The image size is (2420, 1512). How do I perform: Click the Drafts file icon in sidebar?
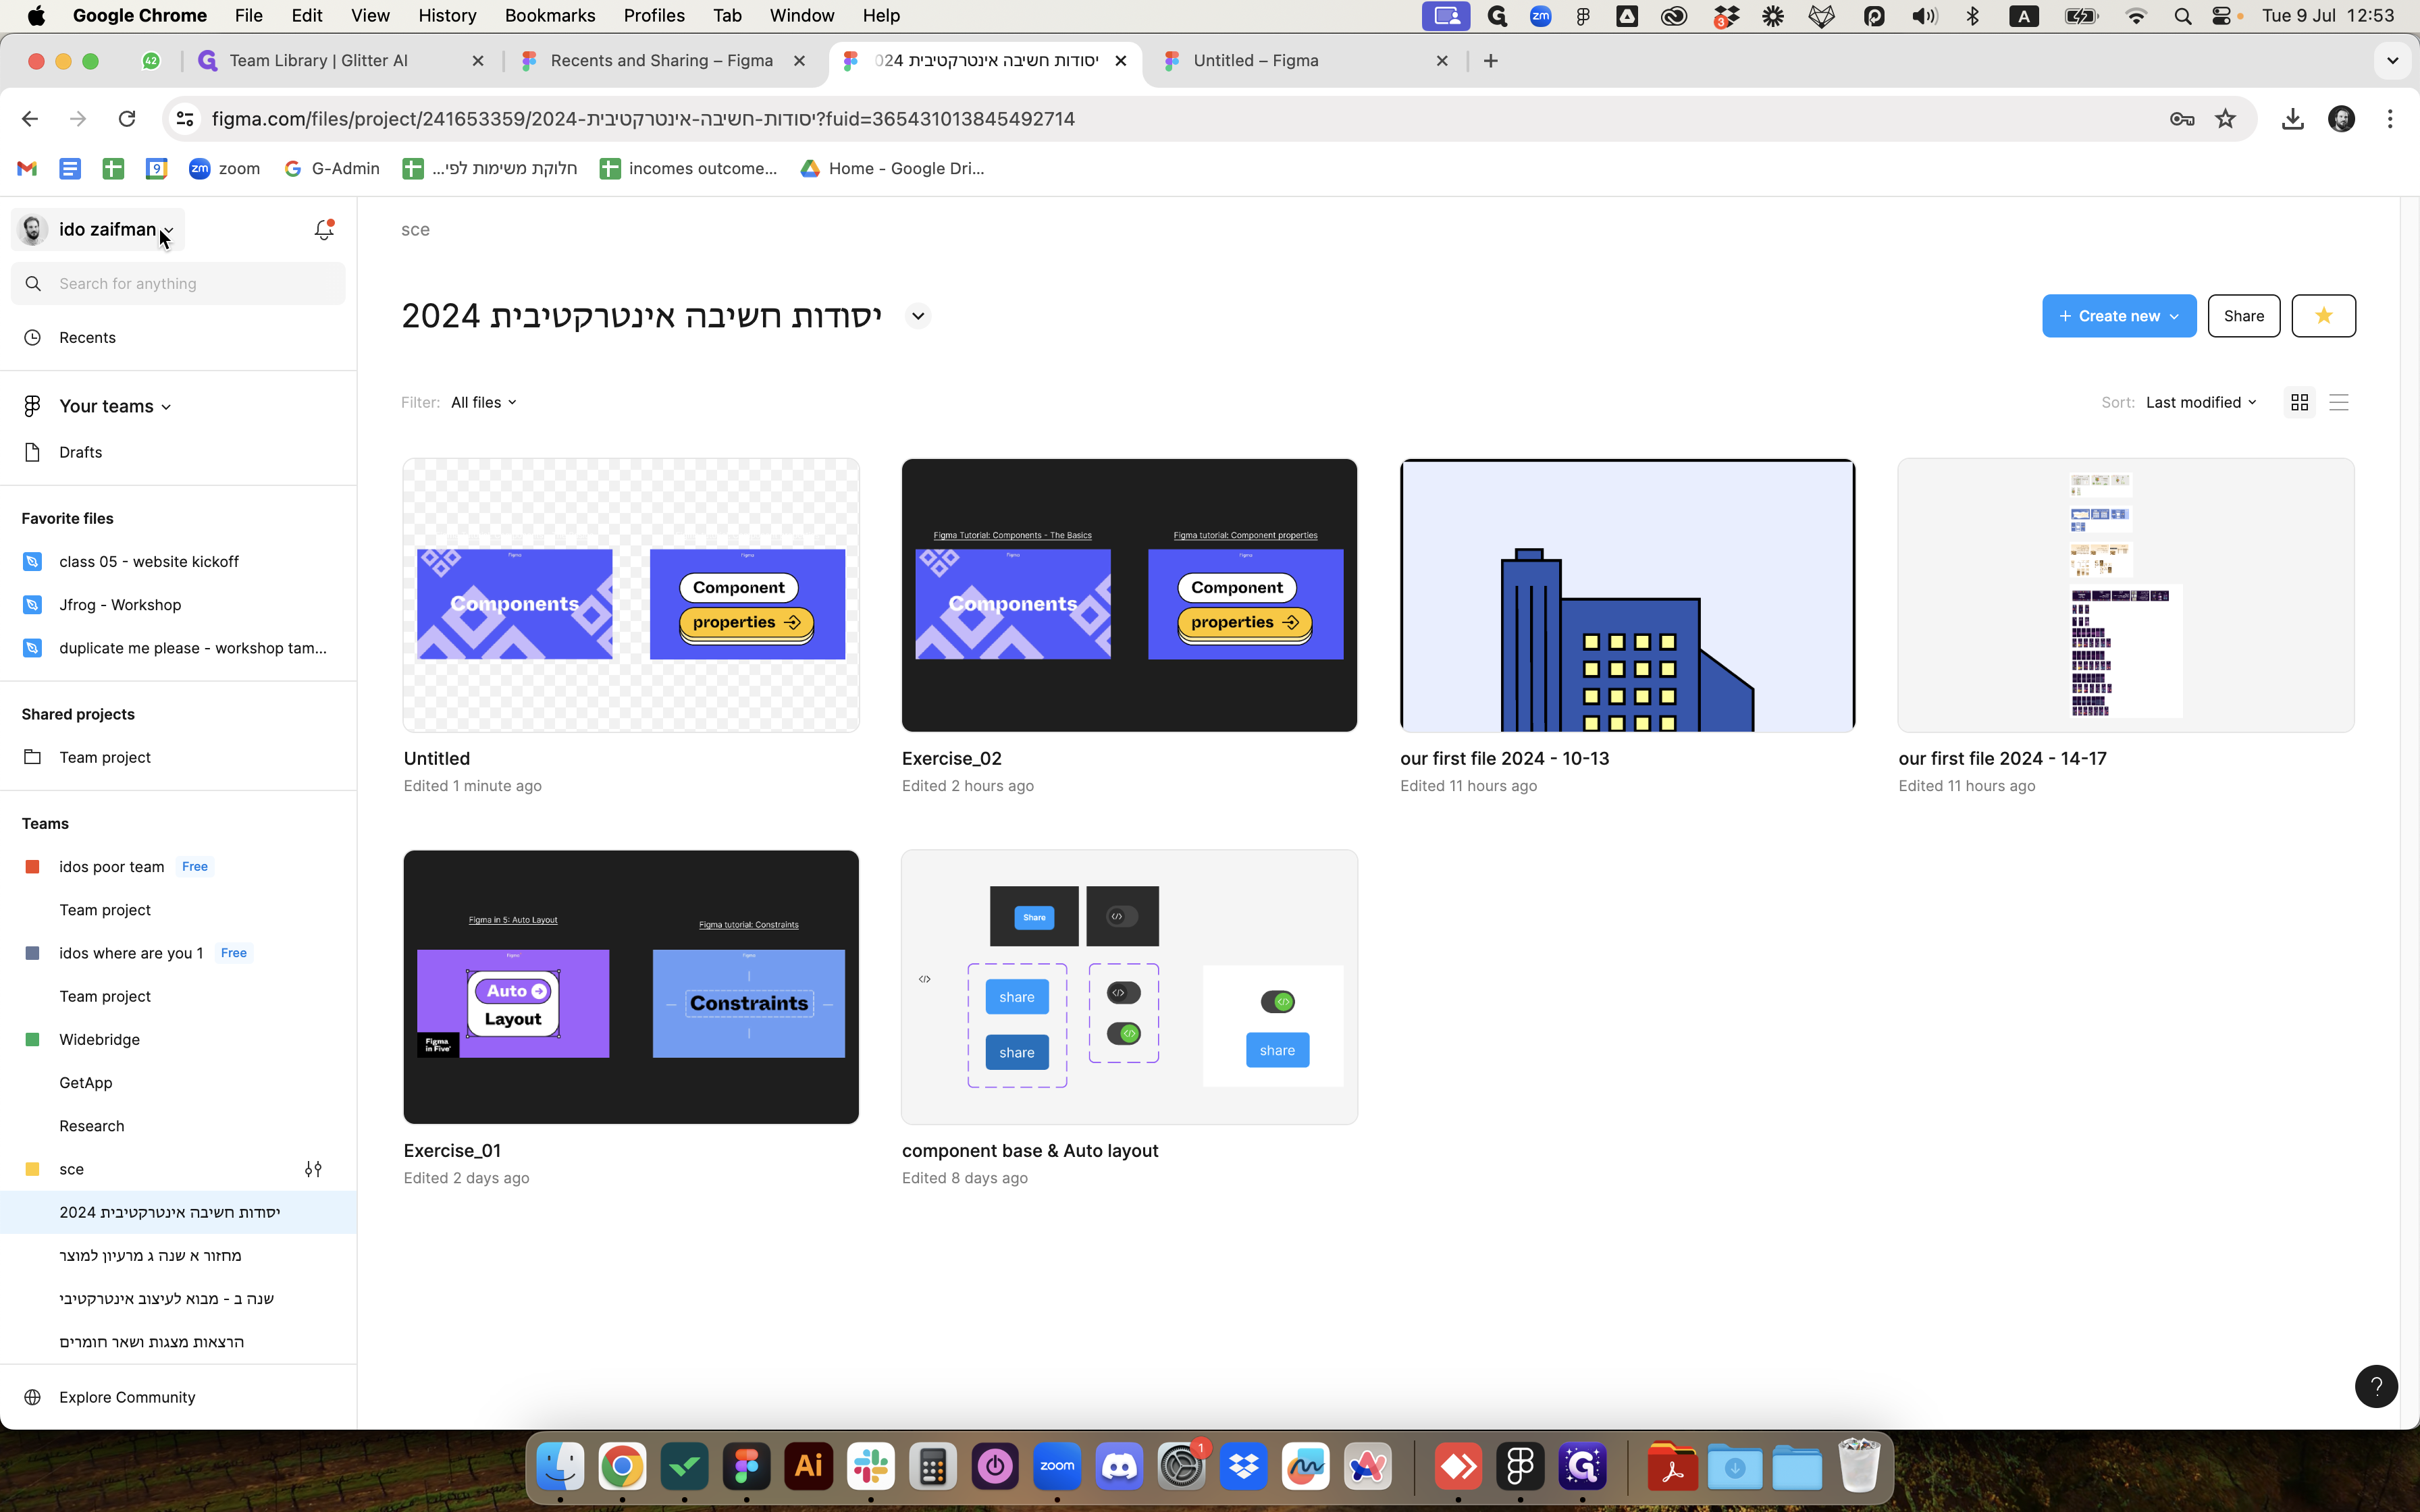click(x=32, y=452)
